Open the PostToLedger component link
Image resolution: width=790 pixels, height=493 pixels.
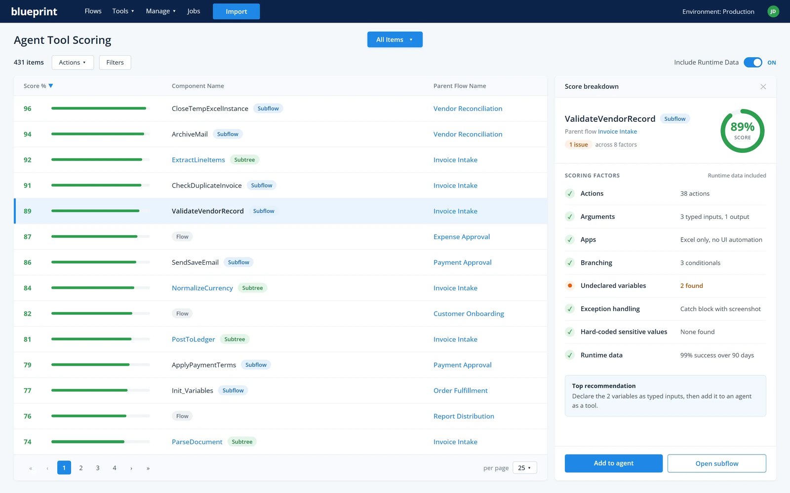pos(193,339)
